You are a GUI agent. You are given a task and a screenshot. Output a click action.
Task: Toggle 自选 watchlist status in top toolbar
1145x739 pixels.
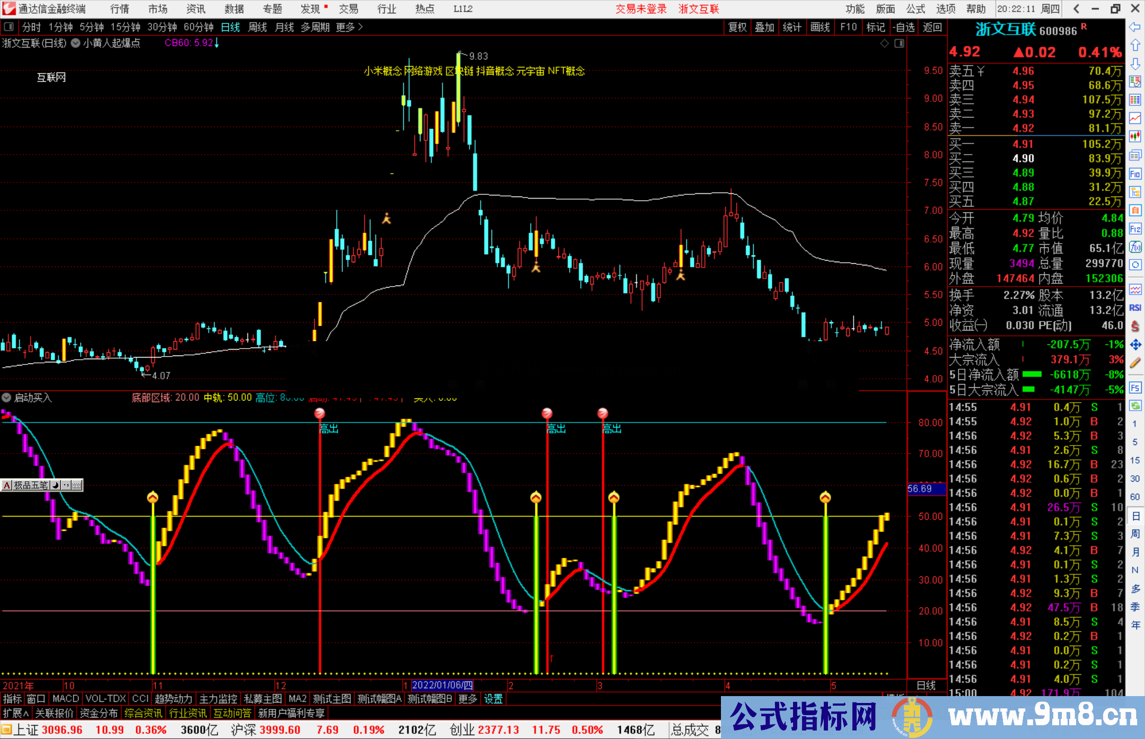point(905,27)
